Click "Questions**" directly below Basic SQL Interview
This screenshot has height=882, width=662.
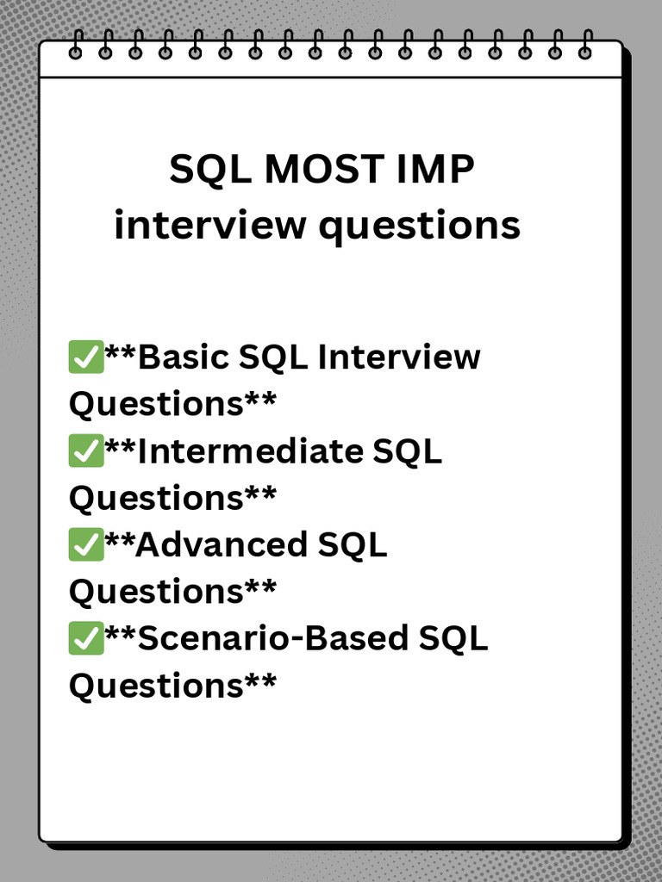[x=172, y=404]
